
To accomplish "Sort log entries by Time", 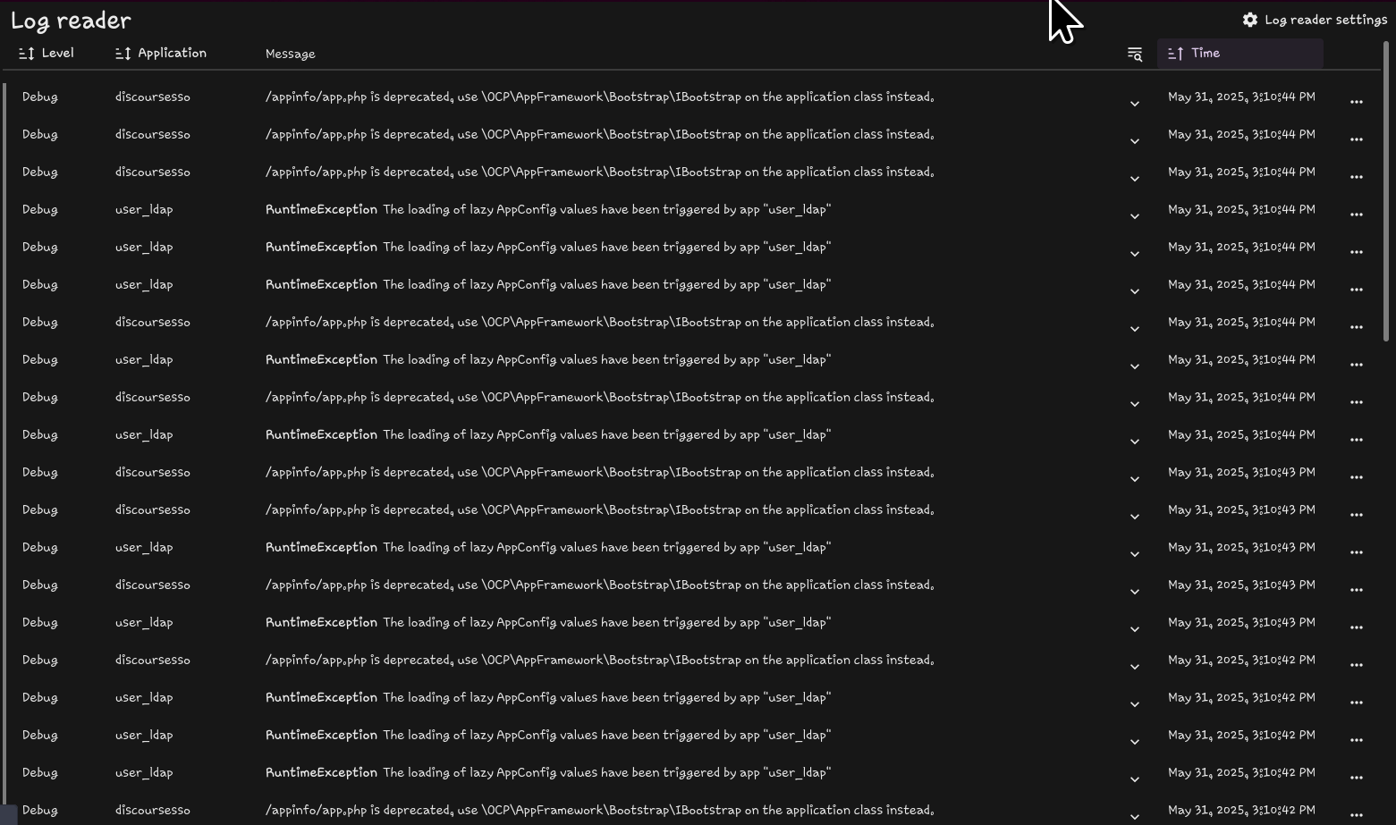I will 1239,54.
